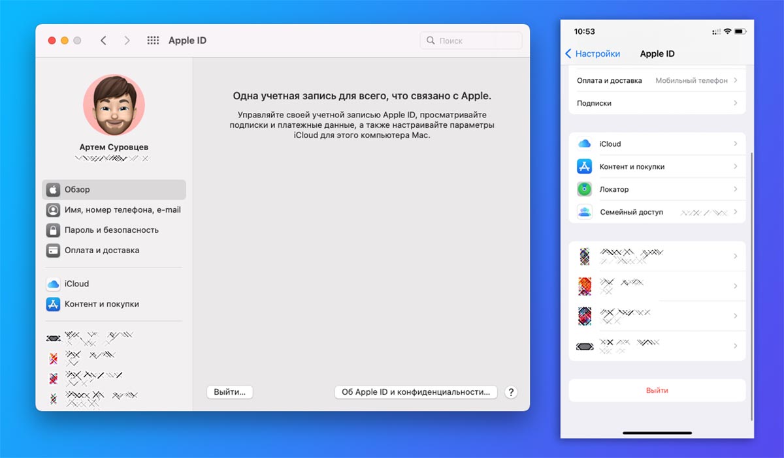This screenshot has width=784, height=458.
Task: Tap the red Выйти button on iPhone
Action: coord(657,390)
